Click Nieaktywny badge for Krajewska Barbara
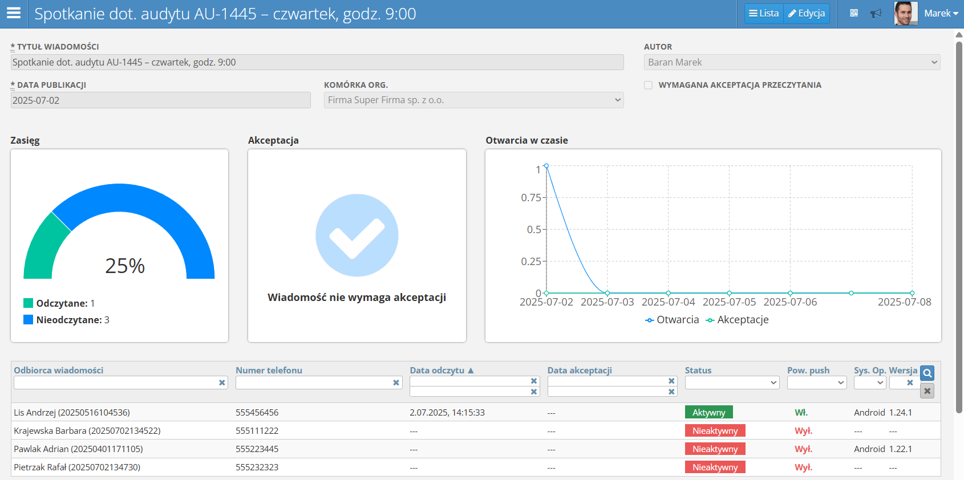The image size is (964, 480). coord(715,430)
